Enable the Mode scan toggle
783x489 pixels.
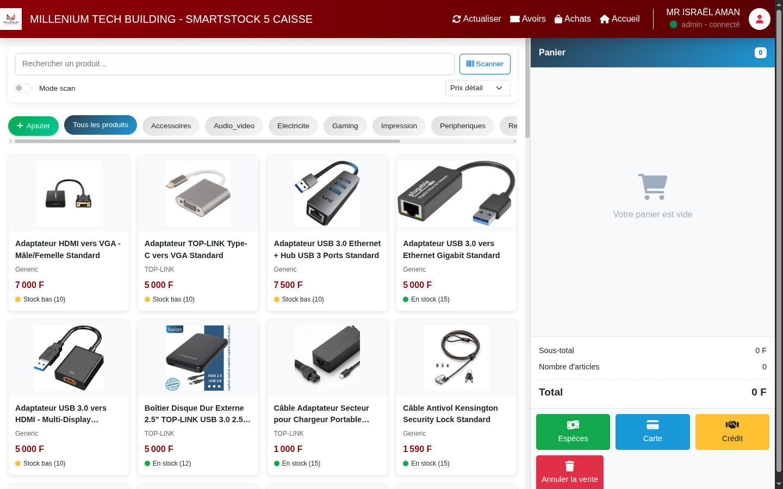click(x=23, y=87)
